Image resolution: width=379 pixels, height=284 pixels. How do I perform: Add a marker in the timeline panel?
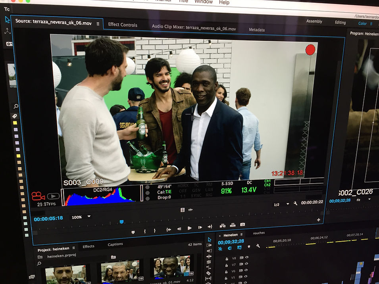(249, 247)
